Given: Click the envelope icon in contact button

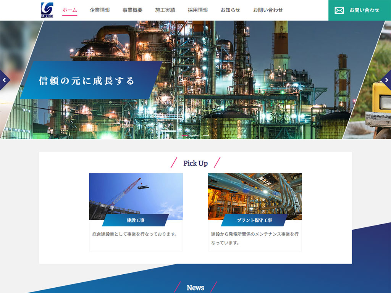Looking at the screenshot, I should tap(339, 10).
